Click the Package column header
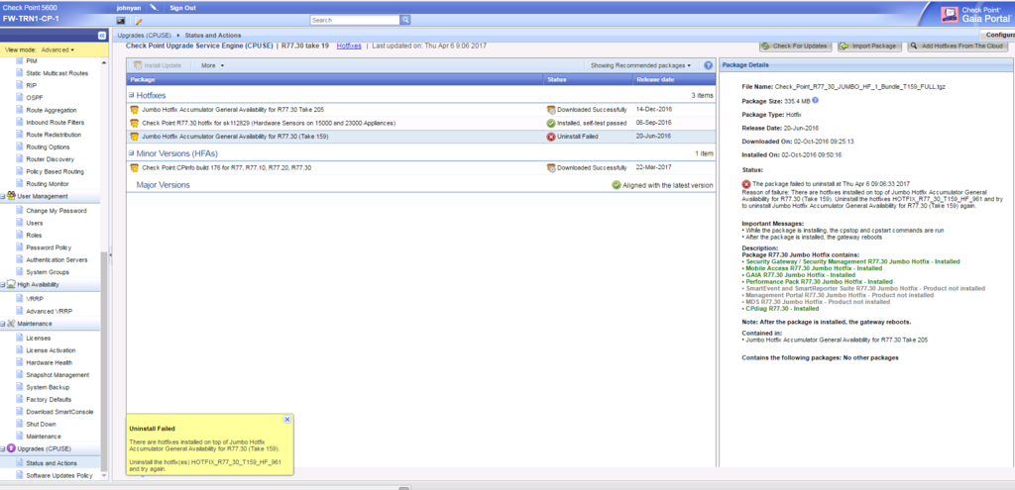 pos(335,79)
